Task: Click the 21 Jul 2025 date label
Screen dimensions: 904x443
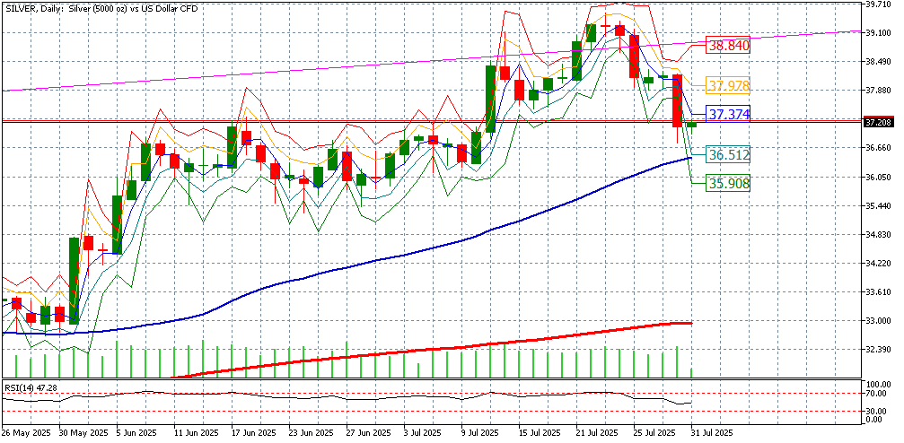Action: (596, 432)
